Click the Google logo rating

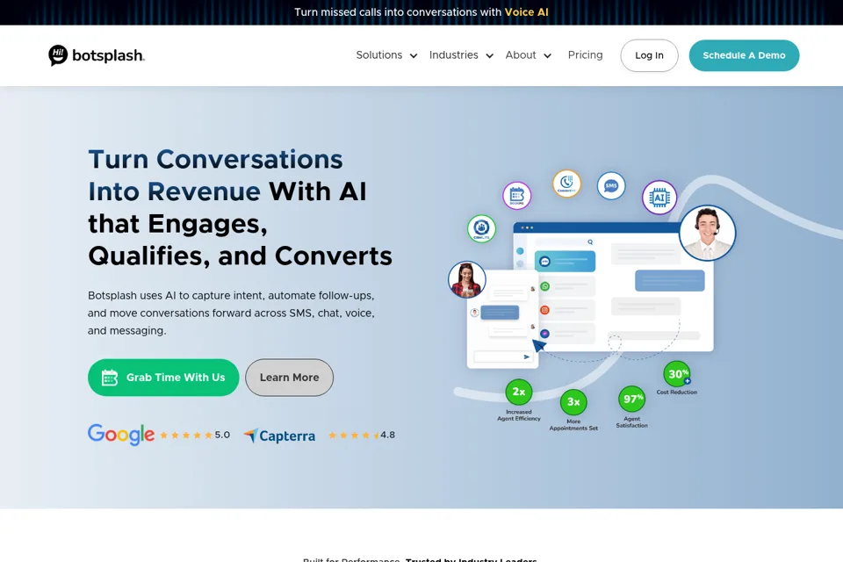pyautogui.click(x=121, y=435)
